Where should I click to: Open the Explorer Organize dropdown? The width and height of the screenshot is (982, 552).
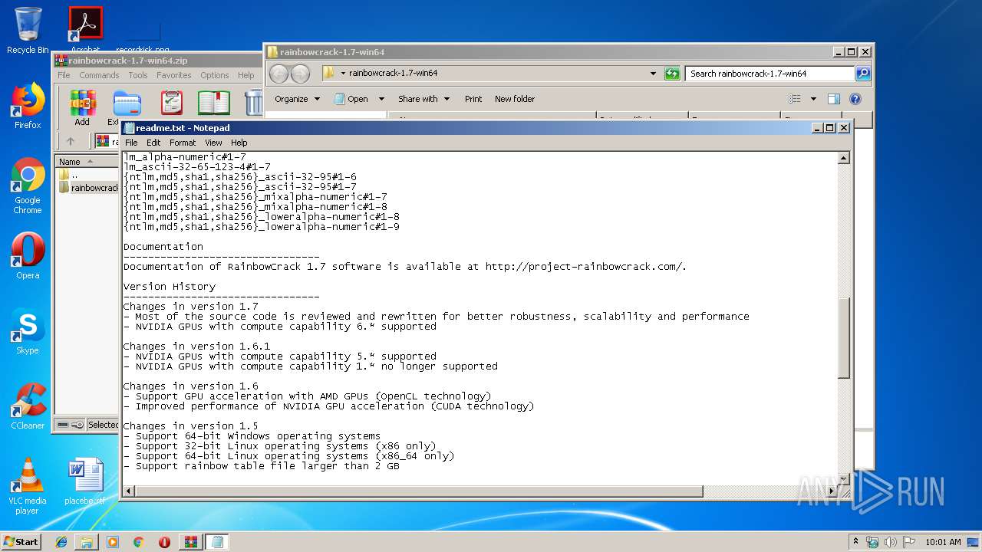tap(297, 99)
